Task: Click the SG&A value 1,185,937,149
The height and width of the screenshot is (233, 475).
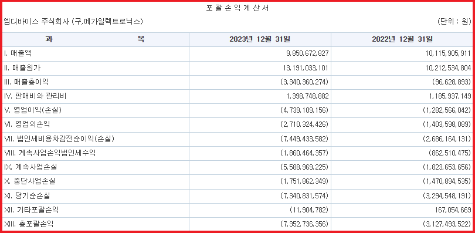Action: [x=450, y=97]
